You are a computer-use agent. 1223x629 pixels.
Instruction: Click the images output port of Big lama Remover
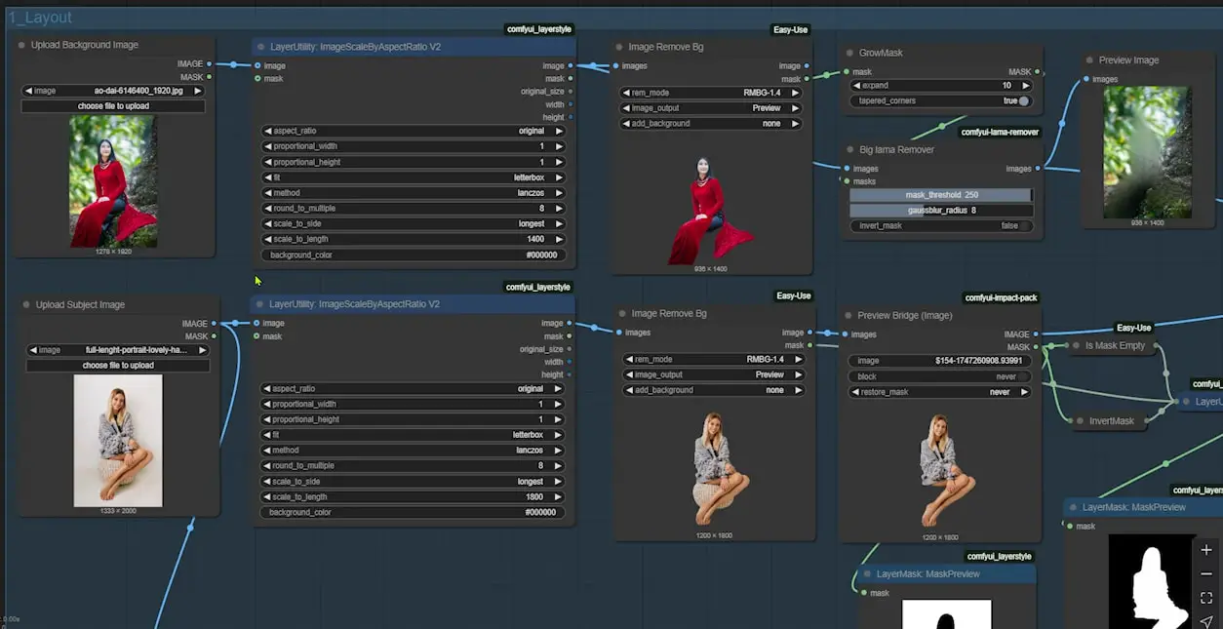[x=1038, y=169]
